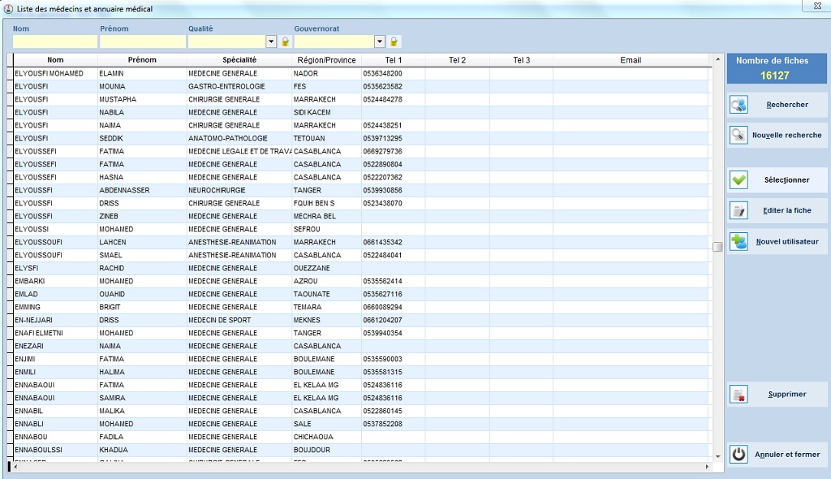
Task: Click the vertical scrollbar thumb
Action: (x=717, y=247)
